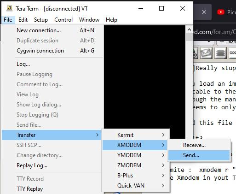Expand the YMODEM submenu arrow
Viewport: 236px width, 194px height.
pos(163,155)
